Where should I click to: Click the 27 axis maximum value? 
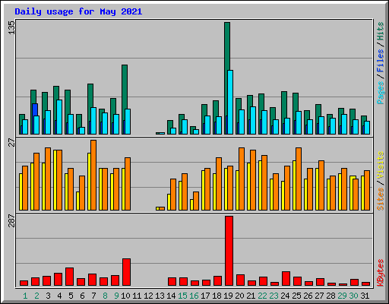pos(11,143)
